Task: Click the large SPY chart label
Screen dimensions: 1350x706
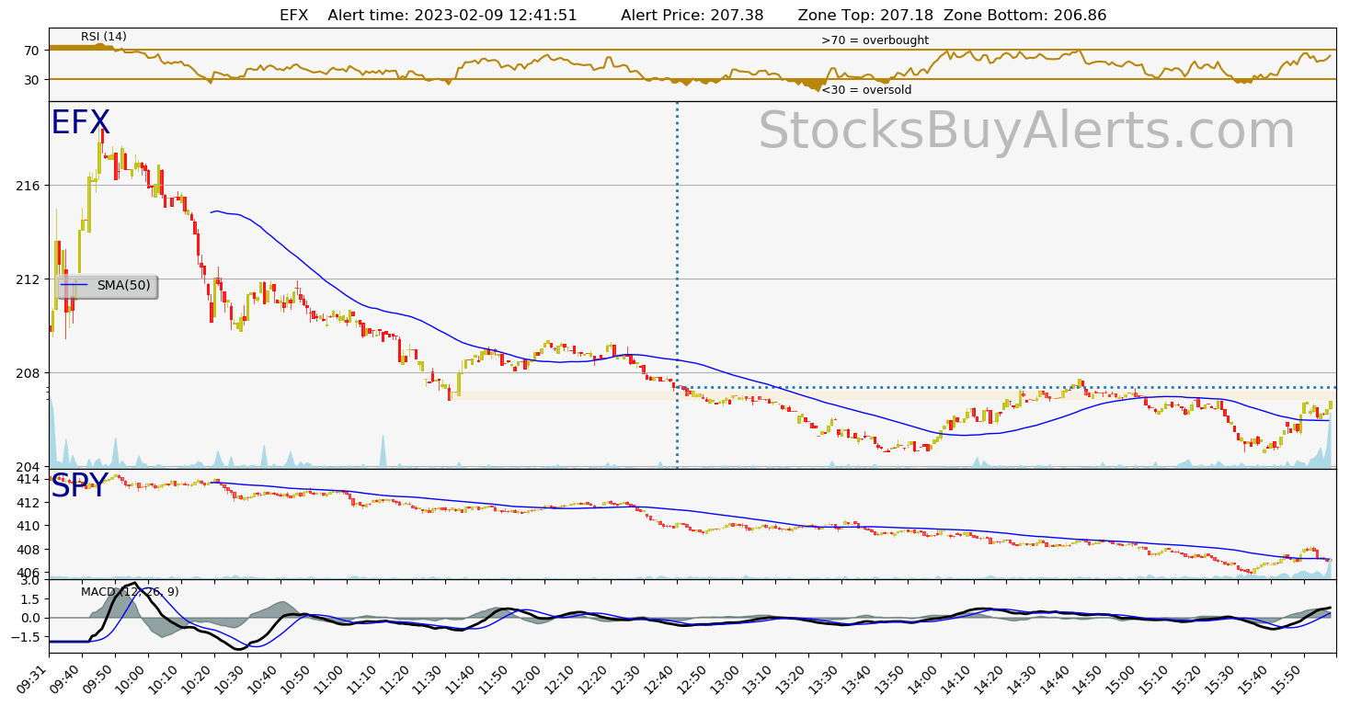Action: click(79, 486)
